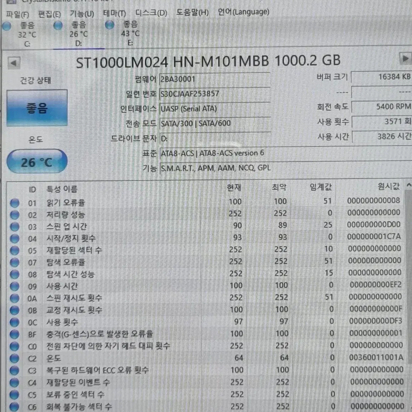Open the 편집(E) menu
Image resolution: width=412 pixels, height=412 pixels.
pyautogui.click(x=50, y=14)
